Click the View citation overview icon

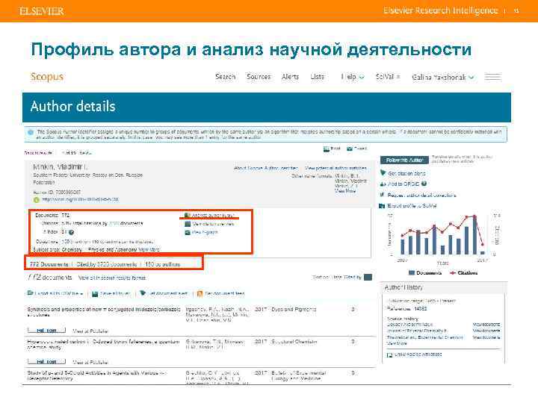(188, 224)
